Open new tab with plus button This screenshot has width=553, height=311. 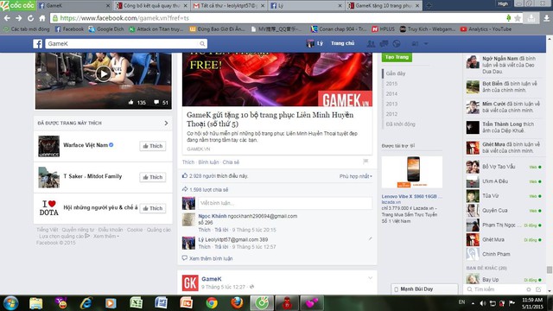(429, 6)
